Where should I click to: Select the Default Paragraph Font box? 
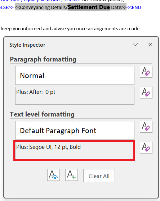[75, 130]
